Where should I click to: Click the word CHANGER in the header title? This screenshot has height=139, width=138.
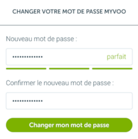coord(27,11)
